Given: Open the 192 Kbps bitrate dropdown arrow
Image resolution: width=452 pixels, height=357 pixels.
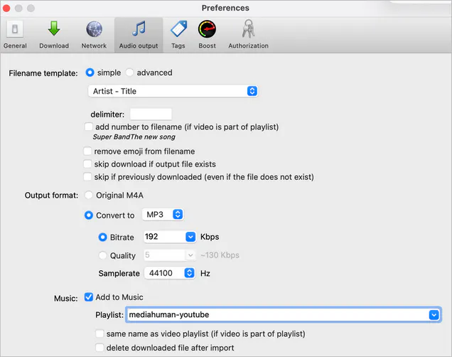Looking at the screenshot, I should [x=190, y=237].
